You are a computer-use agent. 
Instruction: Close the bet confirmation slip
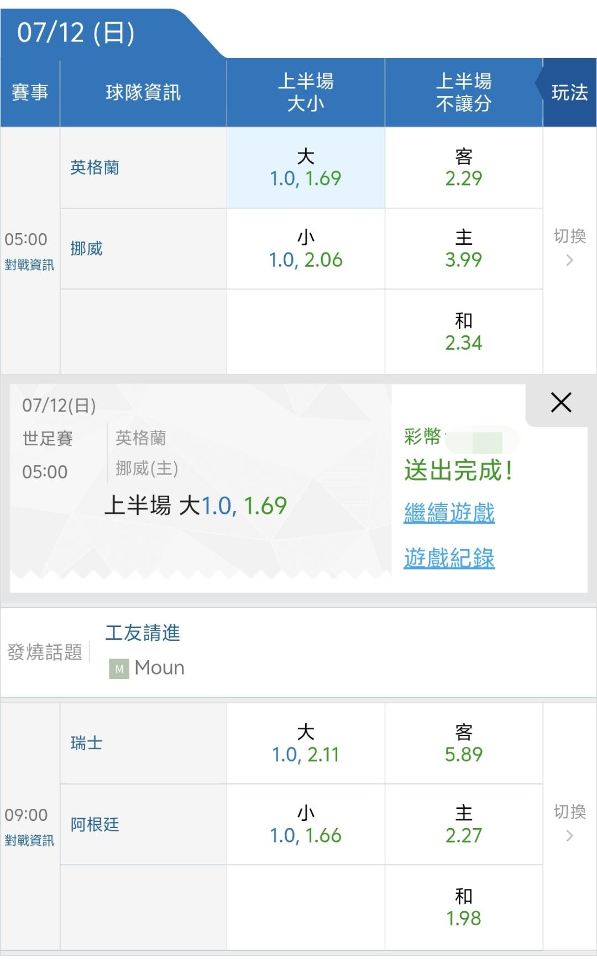(x=561, y=403)
